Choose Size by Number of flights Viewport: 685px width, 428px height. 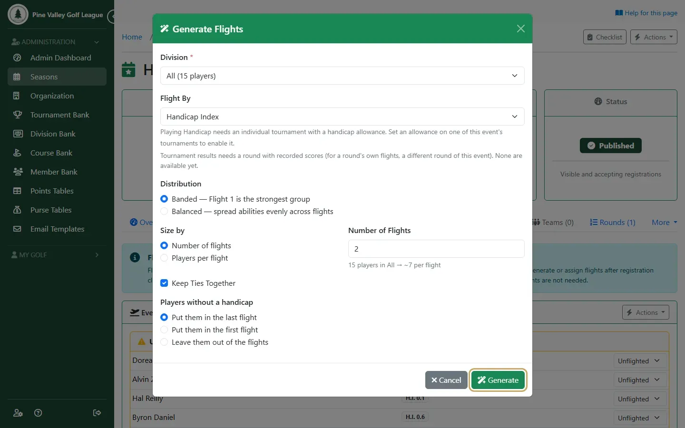click(x=164, y=245)
